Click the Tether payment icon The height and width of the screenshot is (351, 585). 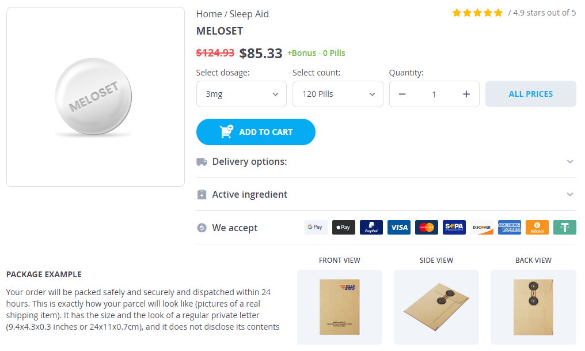(x=565, y=227)
